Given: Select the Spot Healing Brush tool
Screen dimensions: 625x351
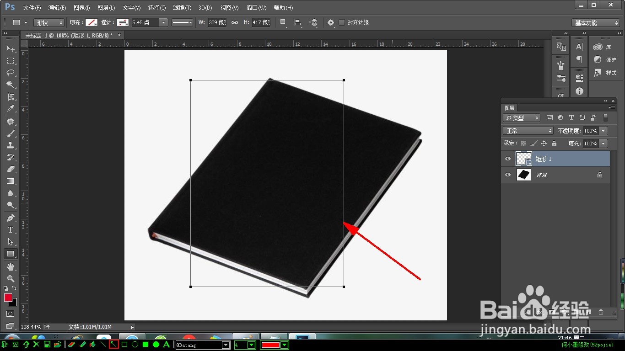Looking at the screenshot, I should (x=10, y=122).
